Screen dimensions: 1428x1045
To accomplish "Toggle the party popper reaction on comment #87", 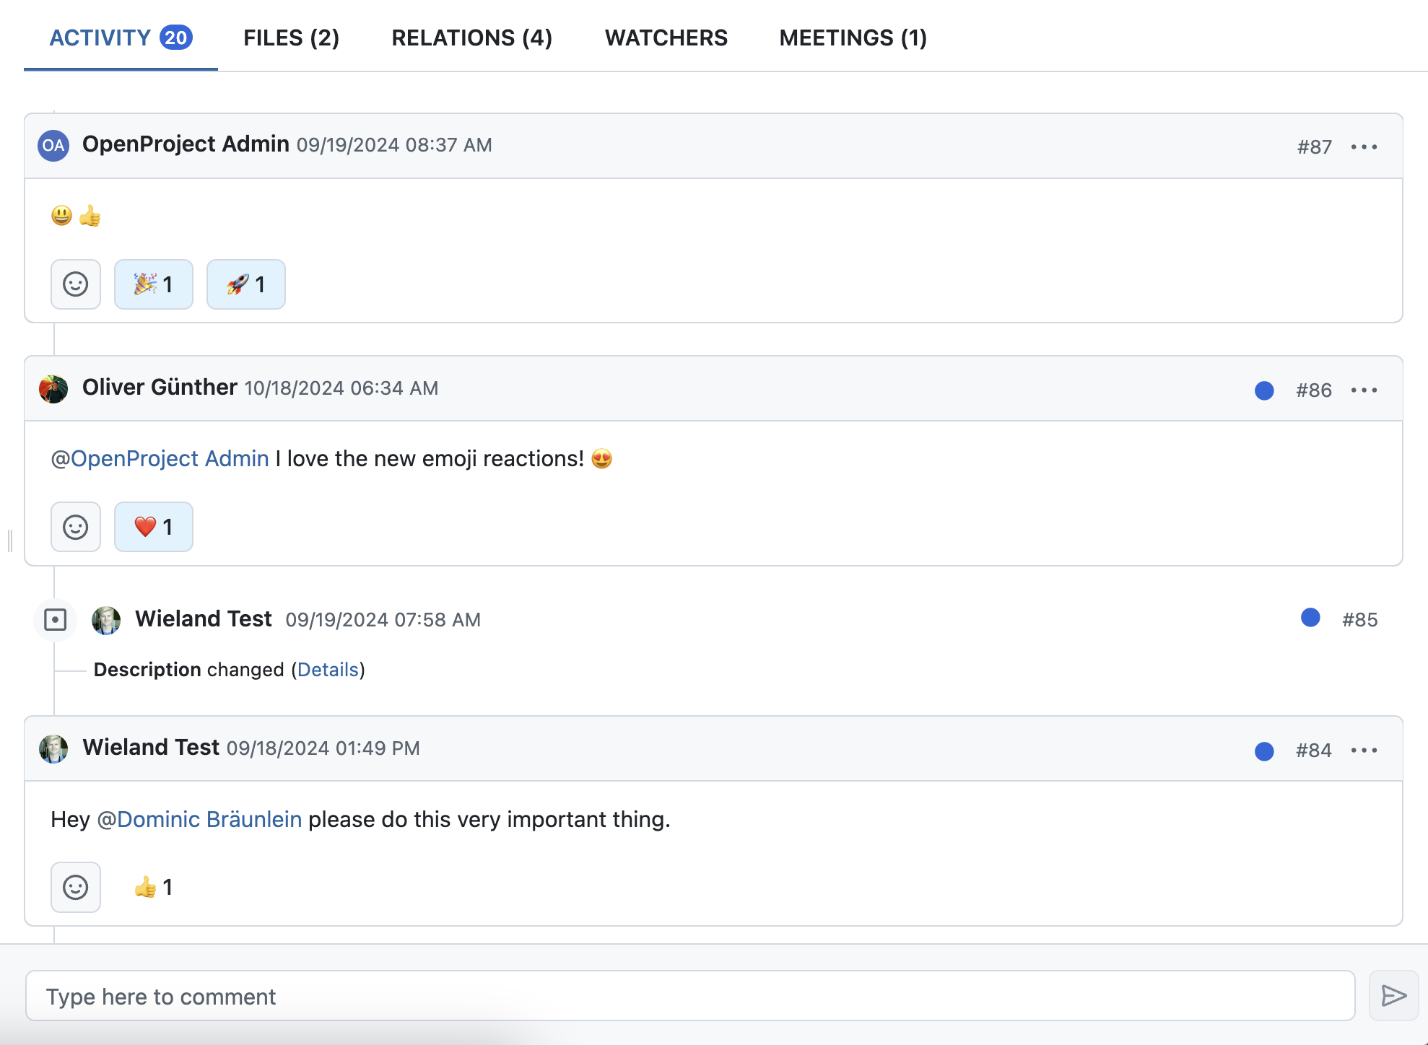I will click(153, 284).
